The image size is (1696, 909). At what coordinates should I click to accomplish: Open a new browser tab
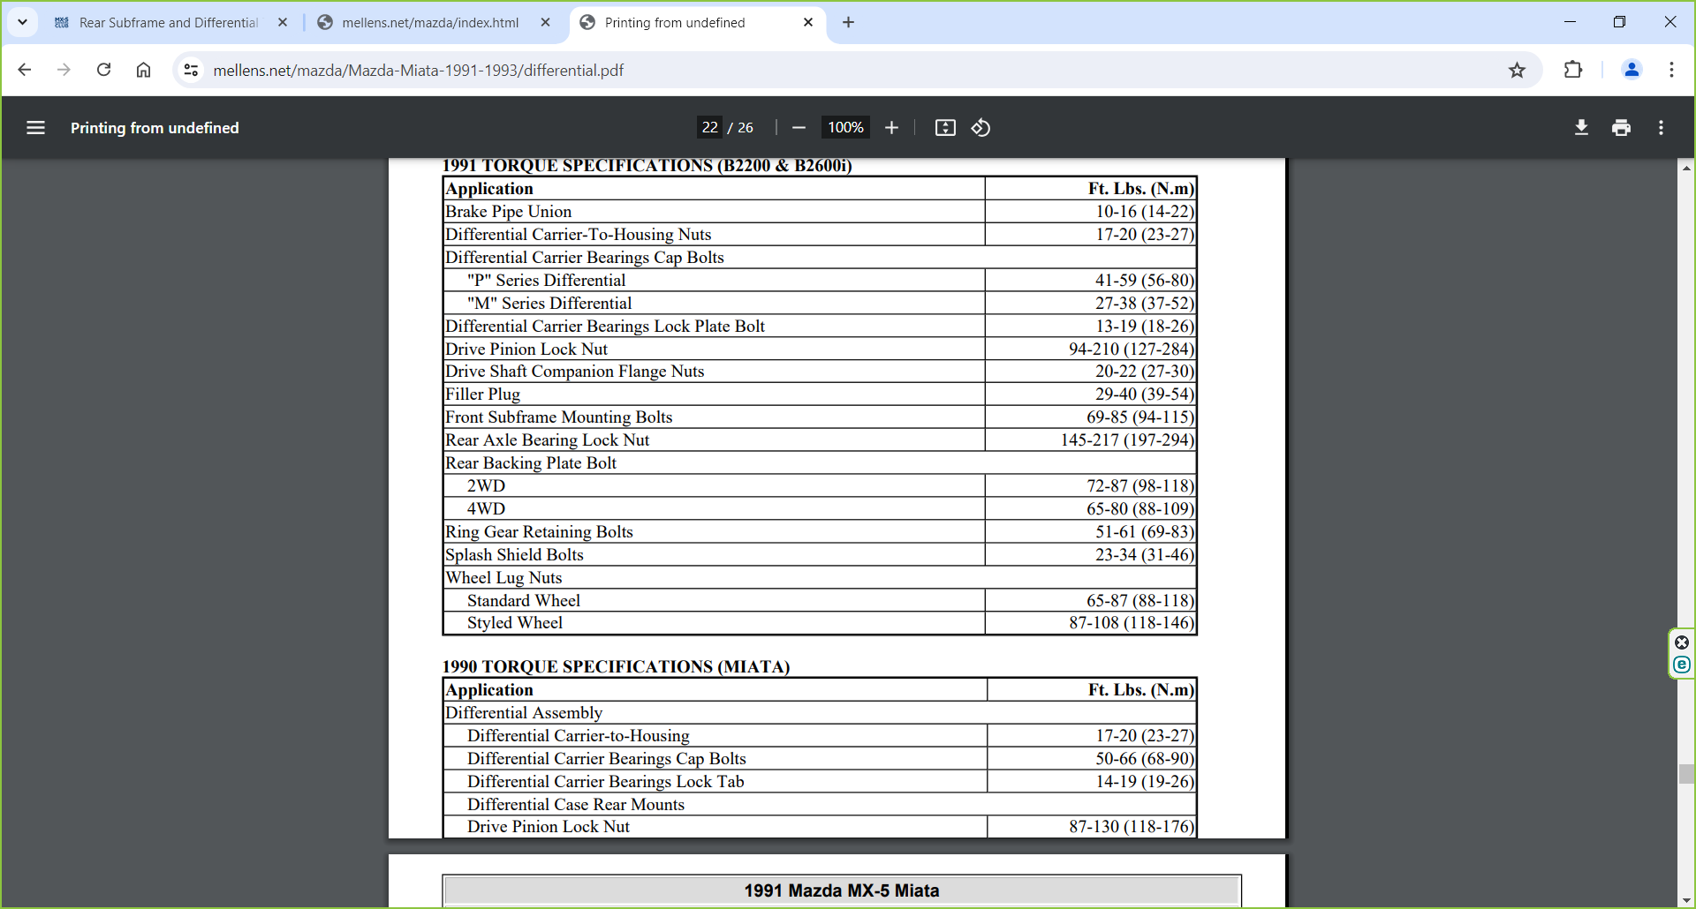pos(848,23)
